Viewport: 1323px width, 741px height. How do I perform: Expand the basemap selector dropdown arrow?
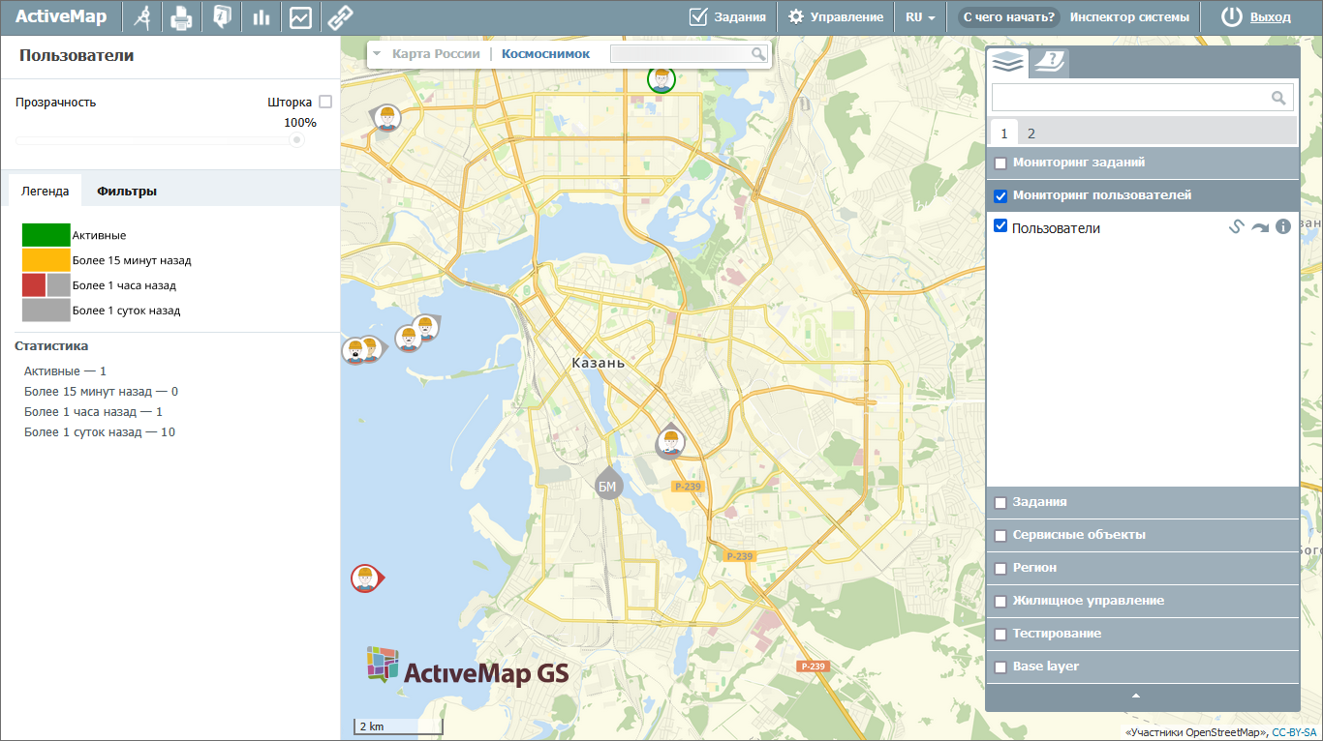[x=377, y=54]
